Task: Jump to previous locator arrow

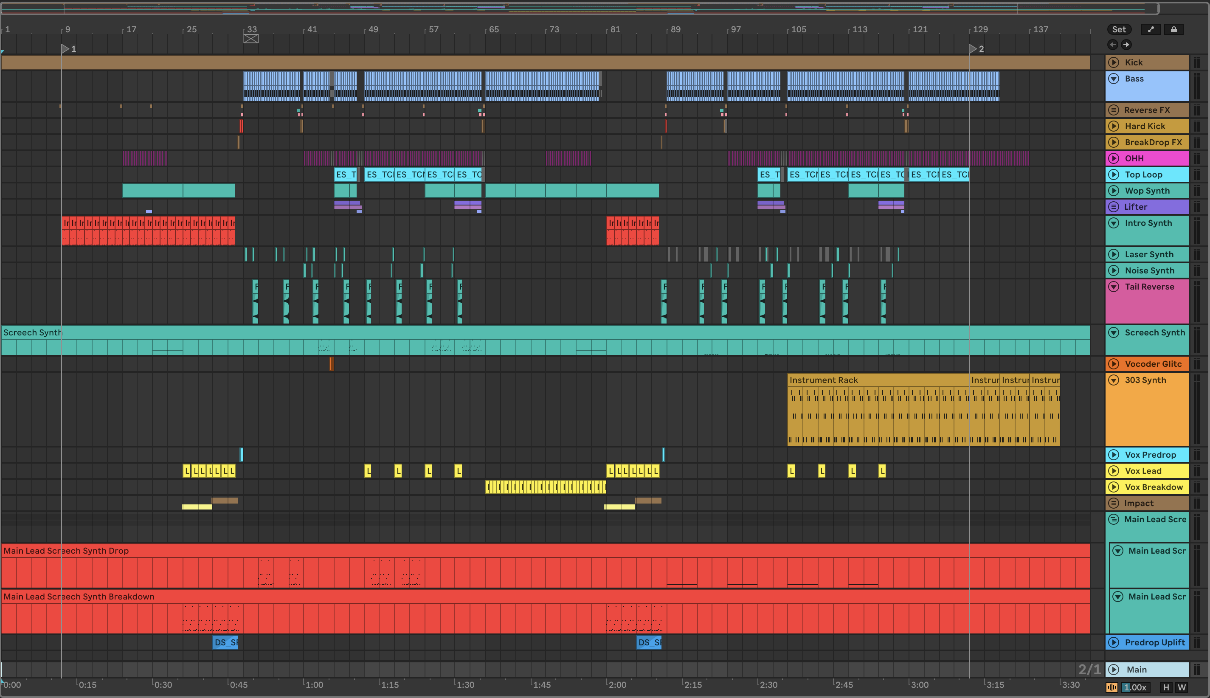Action: (x=1113, y=45)
